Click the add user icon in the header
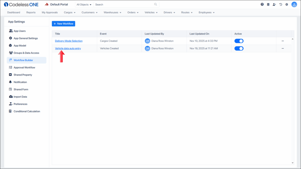 click(x=274, y=4)
